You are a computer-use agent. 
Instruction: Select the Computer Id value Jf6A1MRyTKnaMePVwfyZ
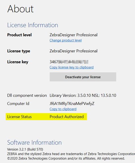tap(72, 104)
